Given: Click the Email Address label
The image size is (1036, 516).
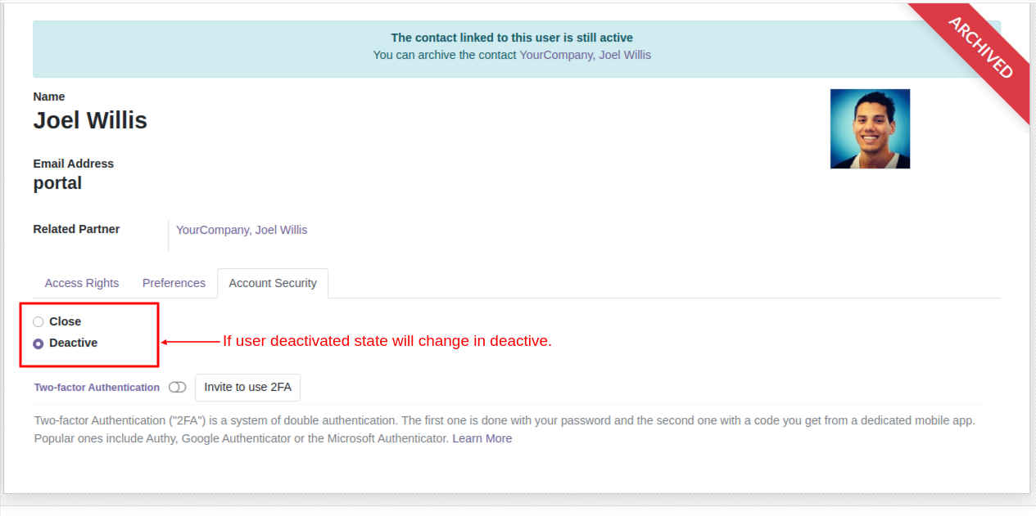Looking at the screenshot, I should pyautogui.click(x=74, y=164).
